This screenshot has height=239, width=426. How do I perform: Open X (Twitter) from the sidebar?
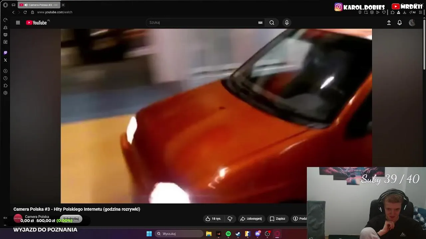(x=5, y=60)
